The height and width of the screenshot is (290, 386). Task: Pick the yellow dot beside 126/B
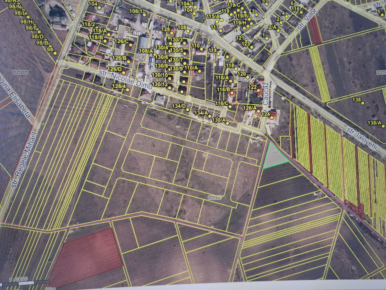tap(128, 62)
